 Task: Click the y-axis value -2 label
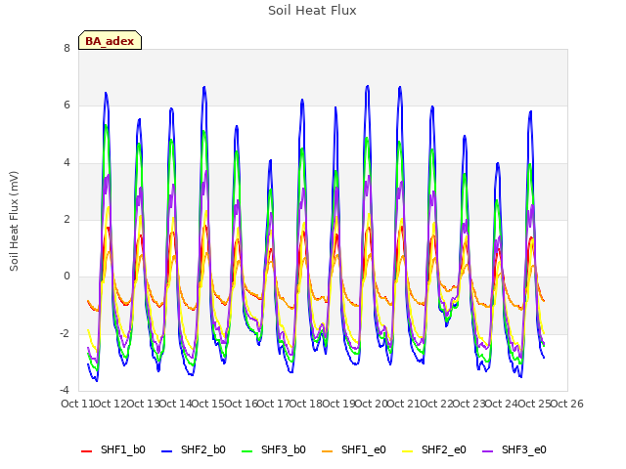pyautogui.click(x=66, y=333)
